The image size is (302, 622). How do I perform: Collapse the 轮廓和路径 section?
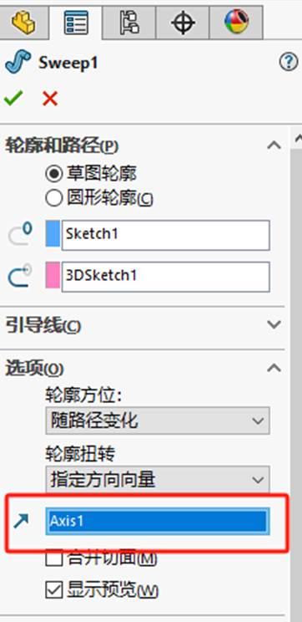274,145
